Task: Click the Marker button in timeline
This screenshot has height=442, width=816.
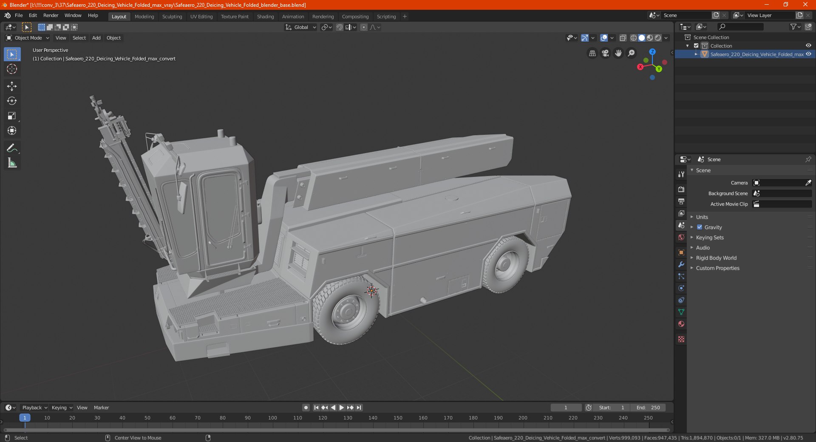Action: [x=101, y=408]
